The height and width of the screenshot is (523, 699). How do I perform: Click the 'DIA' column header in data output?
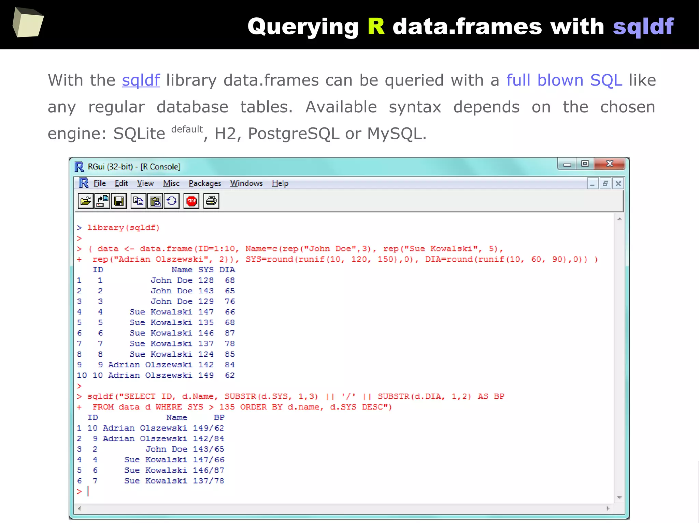(x=227, y=270)
